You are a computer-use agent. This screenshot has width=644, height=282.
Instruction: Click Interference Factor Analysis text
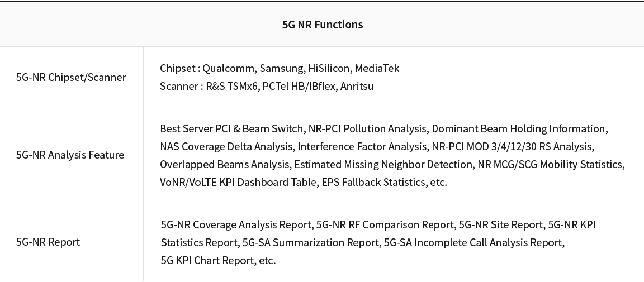362,146
